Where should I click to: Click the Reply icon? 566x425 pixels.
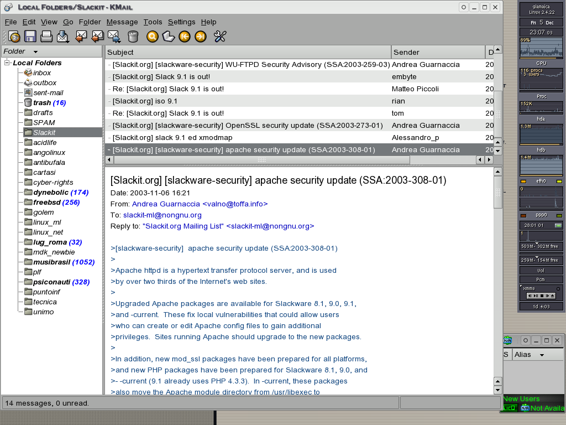81,37
